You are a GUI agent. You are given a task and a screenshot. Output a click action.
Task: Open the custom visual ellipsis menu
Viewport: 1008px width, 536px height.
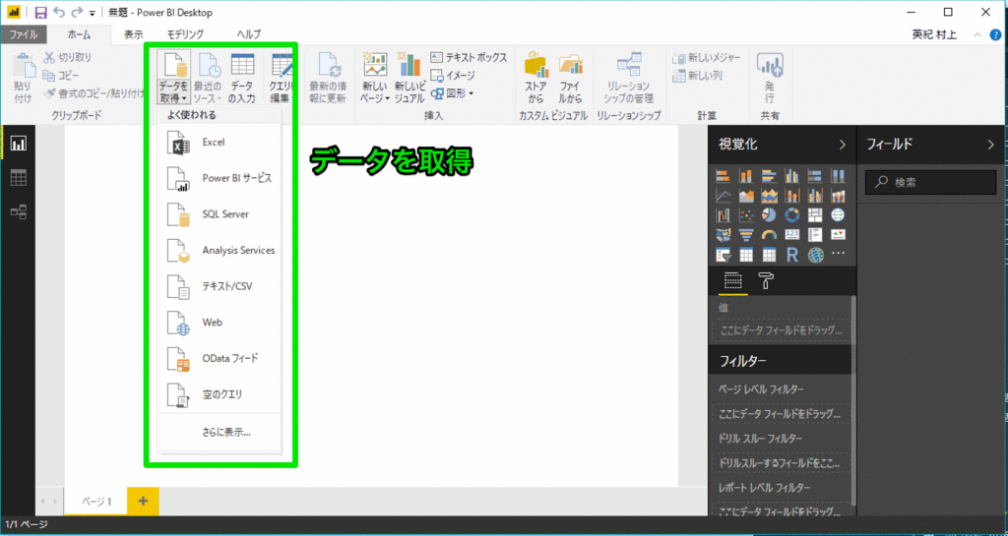838,254
